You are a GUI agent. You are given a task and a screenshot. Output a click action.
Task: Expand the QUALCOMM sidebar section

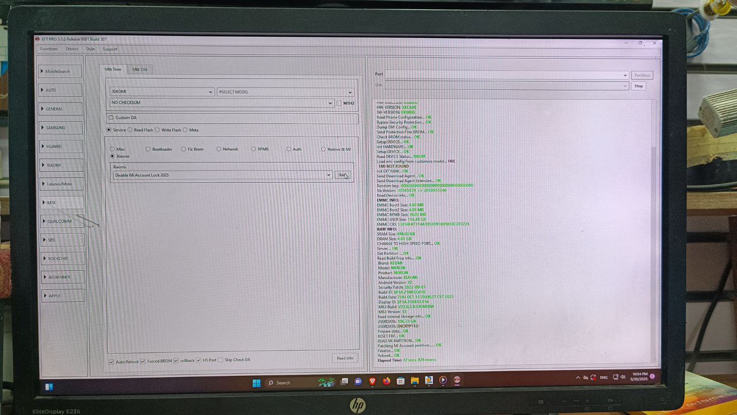tap(62, 221)
